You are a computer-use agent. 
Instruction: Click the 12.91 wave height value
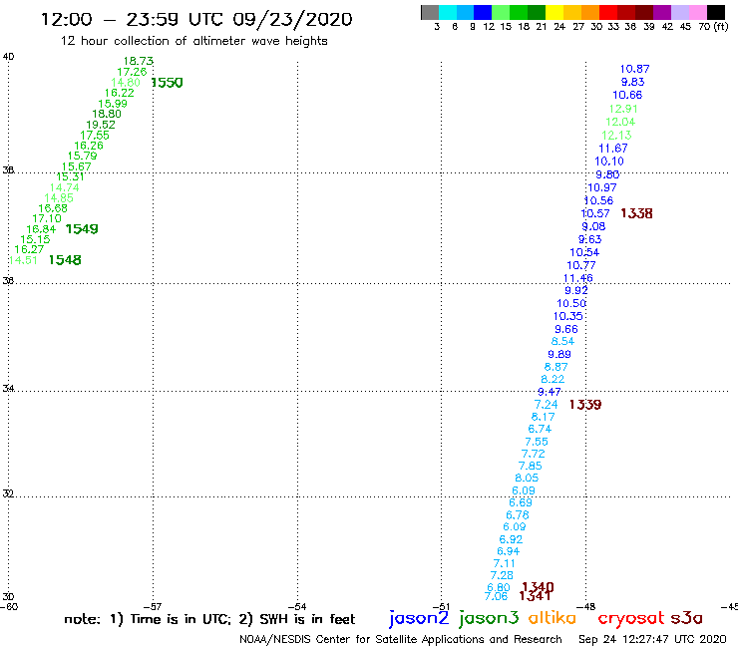click(x=623, y=109)
